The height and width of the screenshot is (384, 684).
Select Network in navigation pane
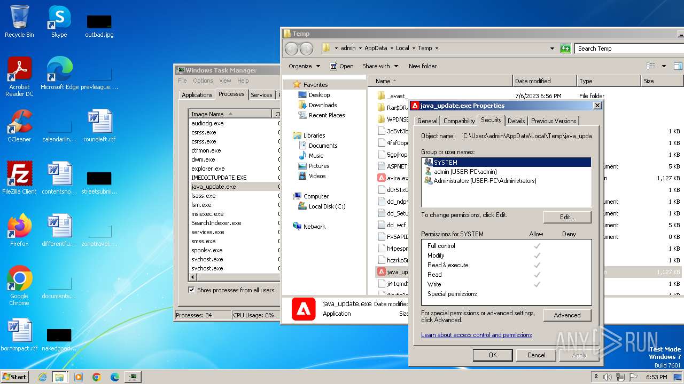click(x=314, y=227)
